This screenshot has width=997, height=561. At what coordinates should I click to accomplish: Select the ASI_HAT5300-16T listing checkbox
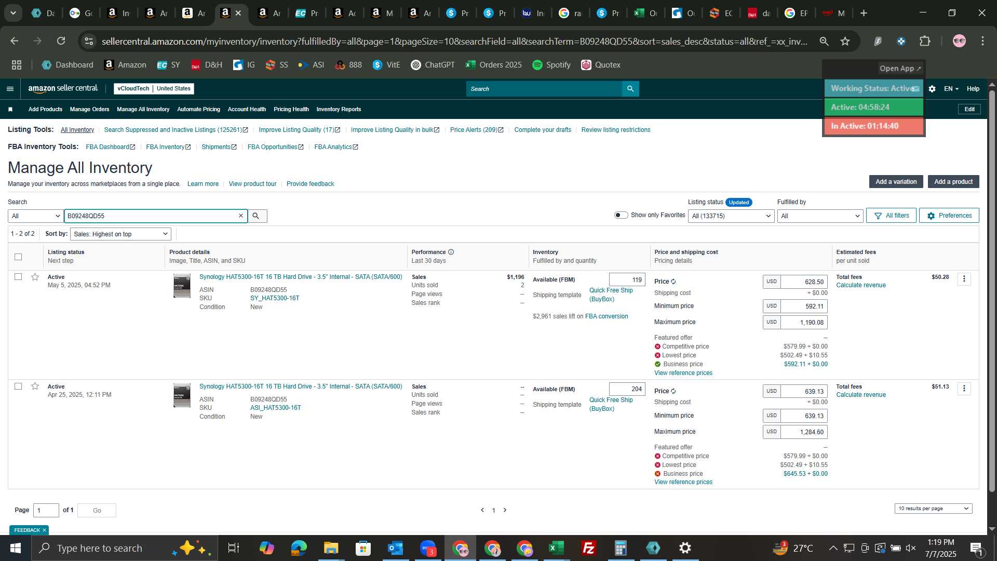click(x=18, y=386)
